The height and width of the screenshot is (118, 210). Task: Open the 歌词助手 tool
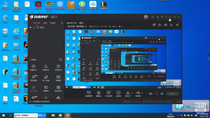pos(58,89)
